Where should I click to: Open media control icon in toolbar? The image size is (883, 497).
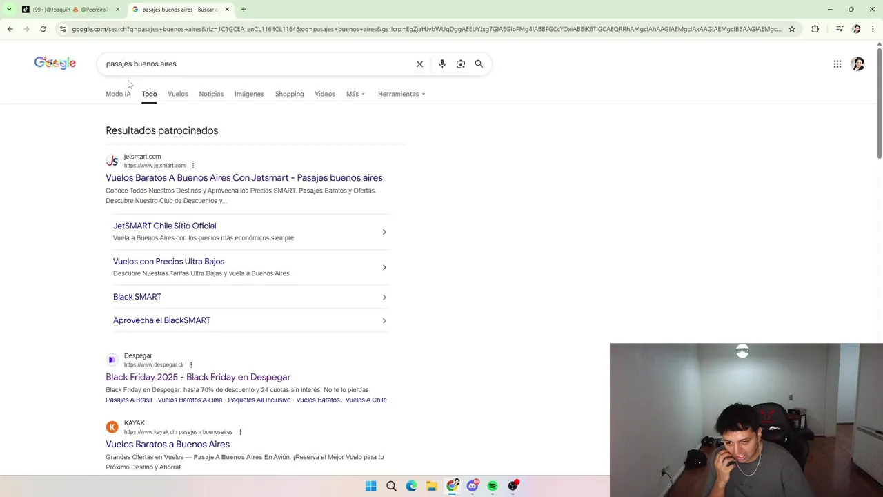tap(839, 29)
